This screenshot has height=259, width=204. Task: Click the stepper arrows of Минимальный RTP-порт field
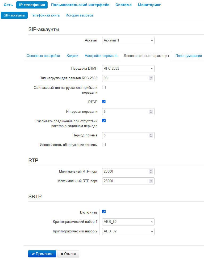(x=151, y=172)
